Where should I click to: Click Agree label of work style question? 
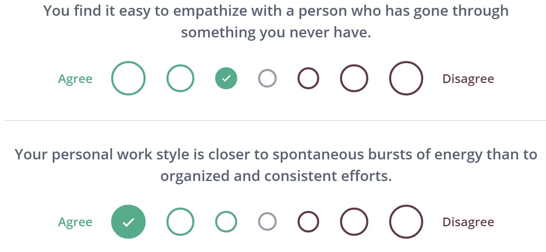[x=75, y=222]
